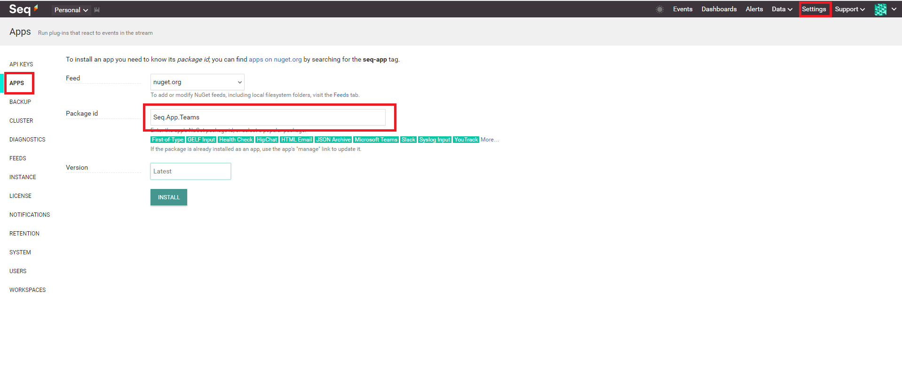Select the Health Check package tag
The image size is (902, 369).
click(236, 140)
